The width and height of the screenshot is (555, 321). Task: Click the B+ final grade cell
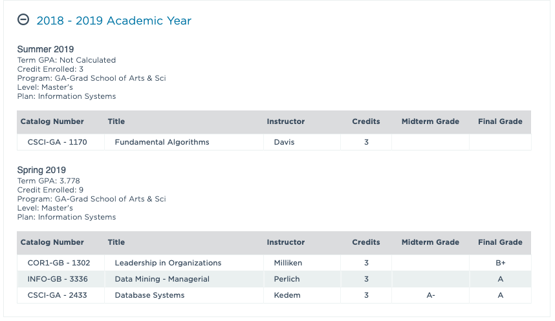point(500,263)
